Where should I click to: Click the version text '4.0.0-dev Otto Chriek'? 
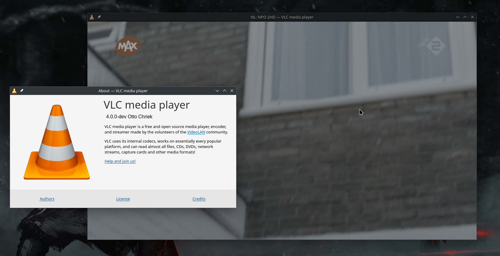(x=129, y=117)
